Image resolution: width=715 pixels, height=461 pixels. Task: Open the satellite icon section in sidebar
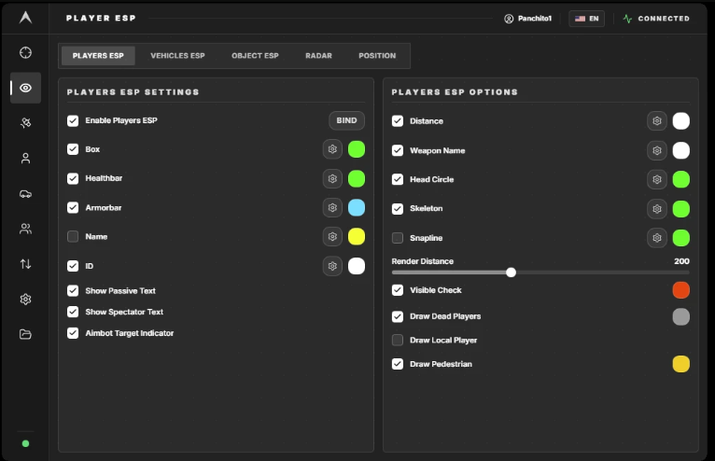(25, 122)
